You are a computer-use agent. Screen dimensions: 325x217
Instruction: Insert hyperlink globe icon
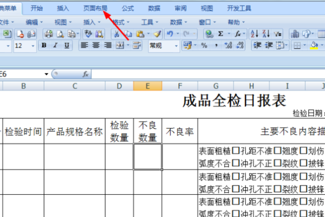click(x=209, y=34)
